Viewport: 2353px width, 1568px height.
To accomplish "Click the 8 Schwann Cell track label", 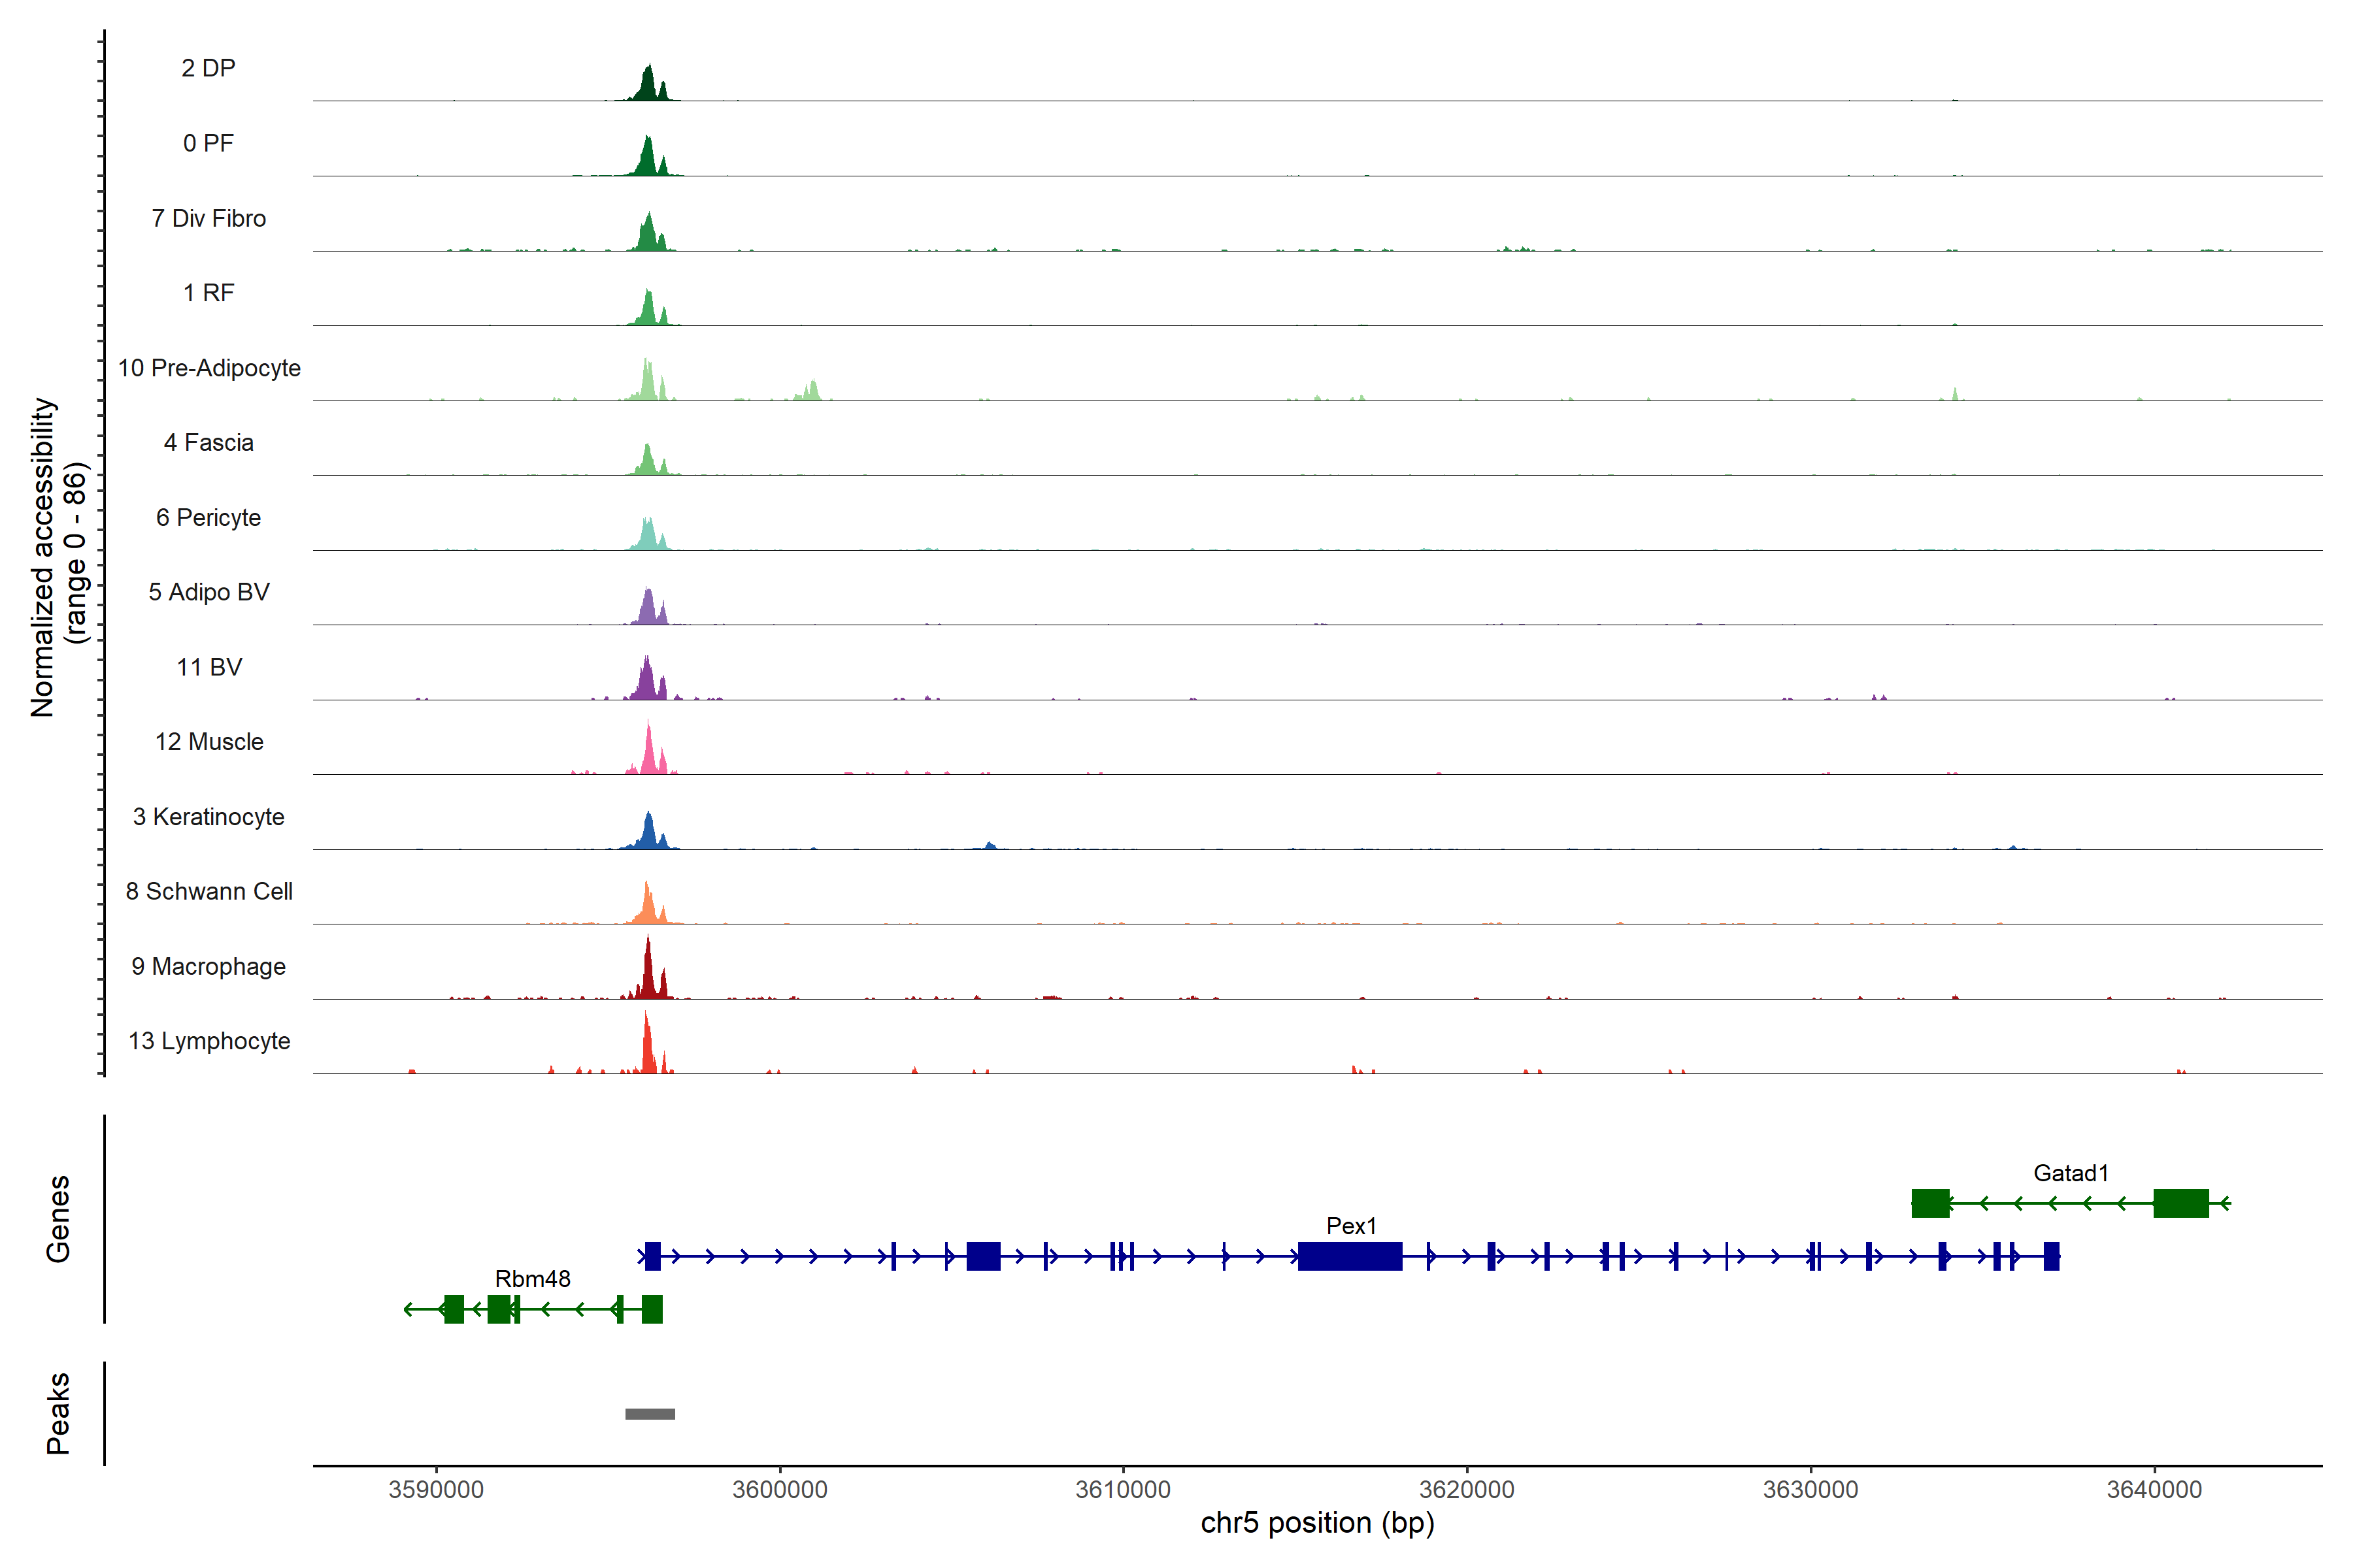I will [208, 891].
